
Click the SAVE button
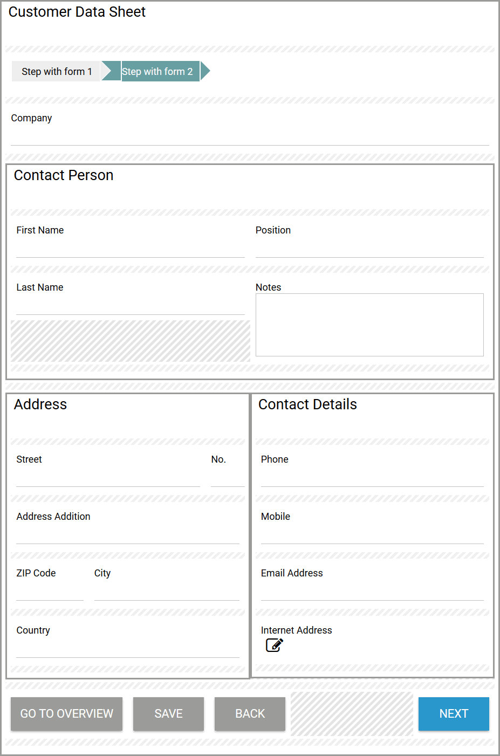[168, 713]
